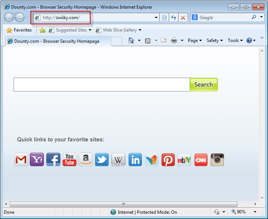Open the Print dropdown arrow
The image size is (268, 219).
[182, 40]
